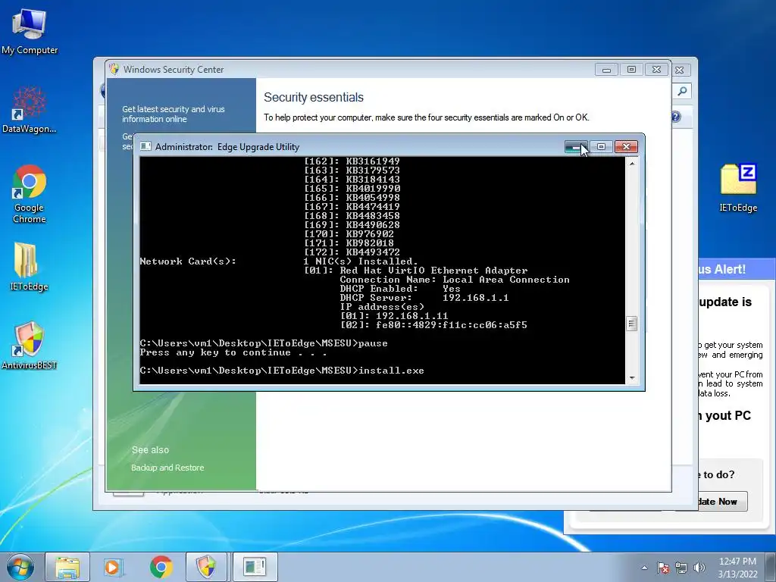
Task: Open 'Get latest security and virus information online'
Action: click(174, 114)
